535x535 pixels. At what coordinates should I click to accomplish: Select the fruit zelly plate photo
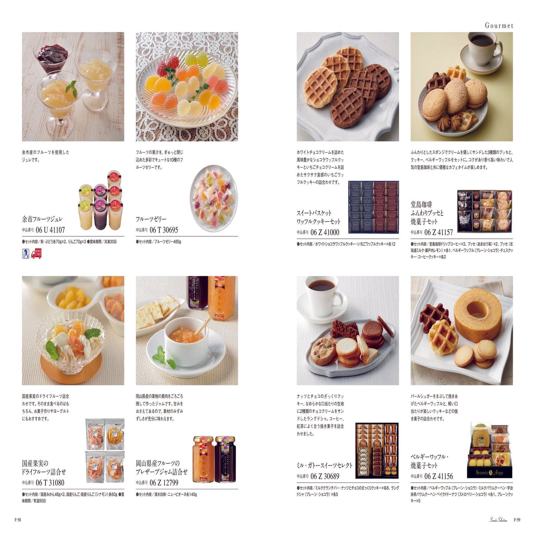point(187,87)
